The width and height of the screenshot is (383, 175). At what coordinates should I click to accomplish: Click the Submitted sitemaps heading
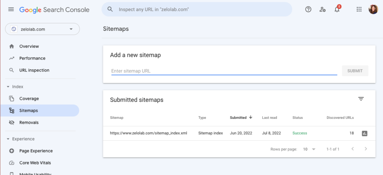137,100
